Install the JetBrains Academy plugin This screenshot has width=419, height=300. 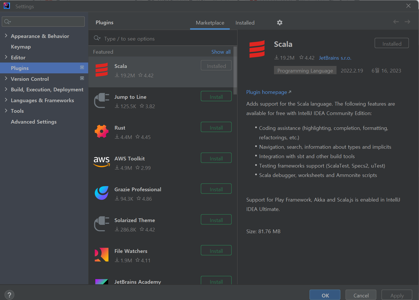216,281
